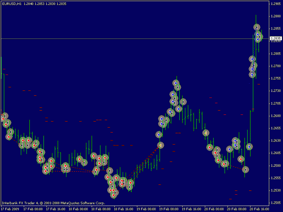Screen dimensions: 283x212
Task: Select the 19 Feb 00:00 time label
Action: point(146,209)
